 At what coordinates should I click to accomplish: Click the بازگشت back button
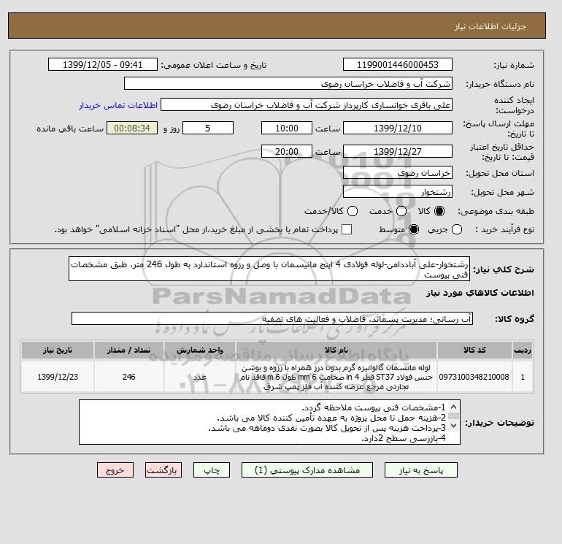click(x=163, y=470)
